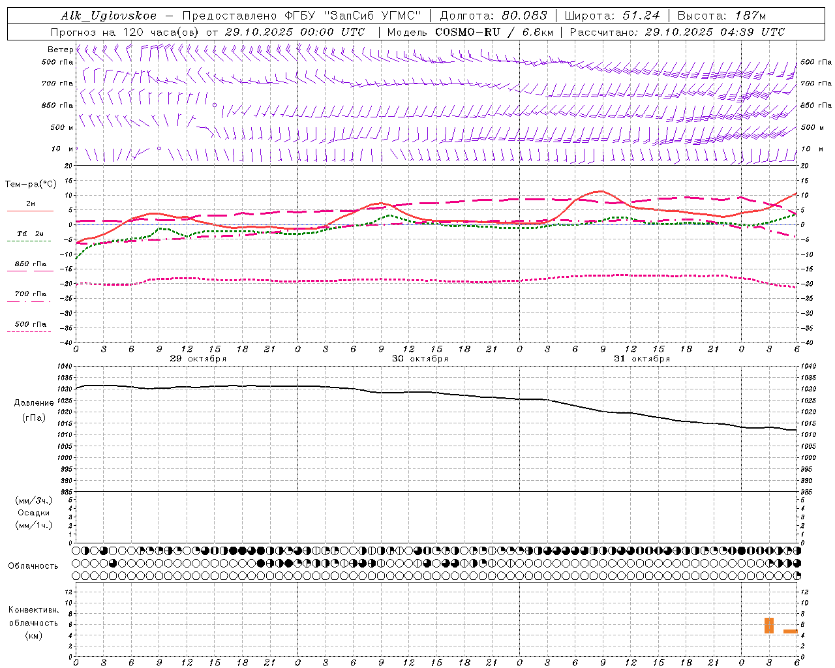This screenshot has height=668, width=835.
Task: Click the station name "Alk_Uglovskoe"
Action: pos(109,16)
